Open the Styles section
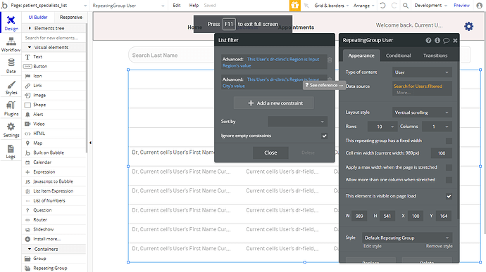 11,88
